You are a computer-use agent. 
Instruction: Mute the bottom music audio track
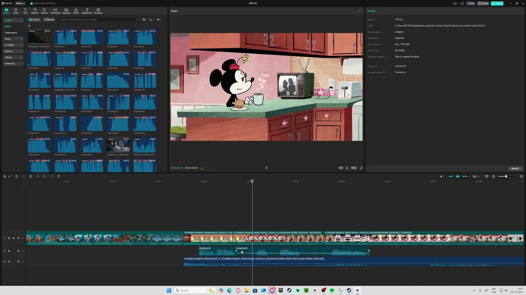point(18,261)
